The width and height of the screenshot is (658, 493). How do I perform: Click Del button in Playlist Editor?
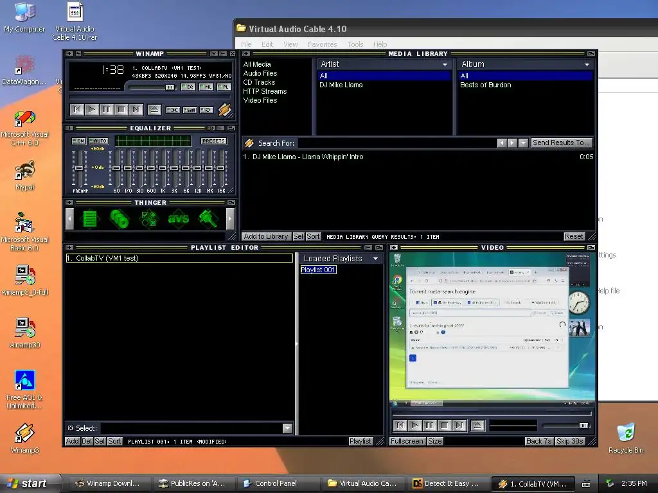pyautogui.click(x=87, y=442)
